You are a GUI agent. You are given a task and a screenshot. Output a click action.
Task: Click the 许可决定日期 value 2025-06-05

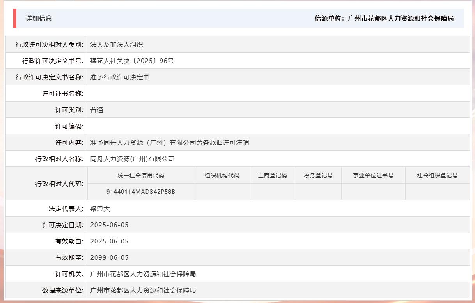(109, 225)
